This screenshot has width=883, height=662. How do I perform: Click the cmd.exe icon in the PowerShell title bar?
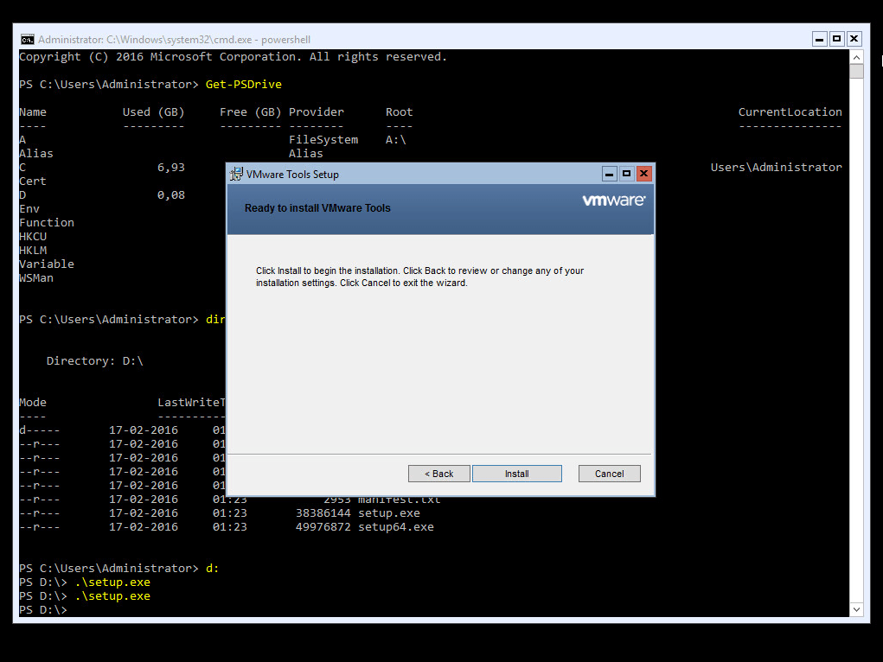(x=27, y=40)
